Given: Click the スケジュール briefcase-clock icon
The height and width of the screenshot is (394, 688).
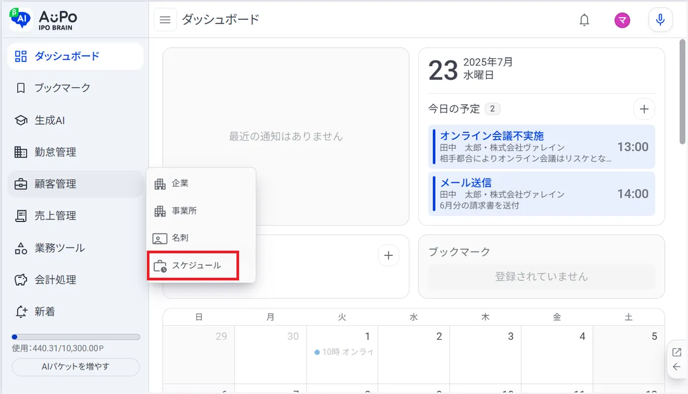Looking at the screenshot, I should pos(160,266).
